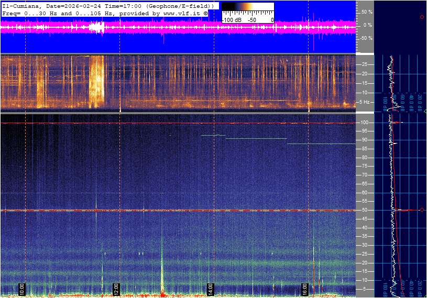Select the 16:00 time marker label
The width and height of the screenshot is (427, 298).
pos(305,289)
